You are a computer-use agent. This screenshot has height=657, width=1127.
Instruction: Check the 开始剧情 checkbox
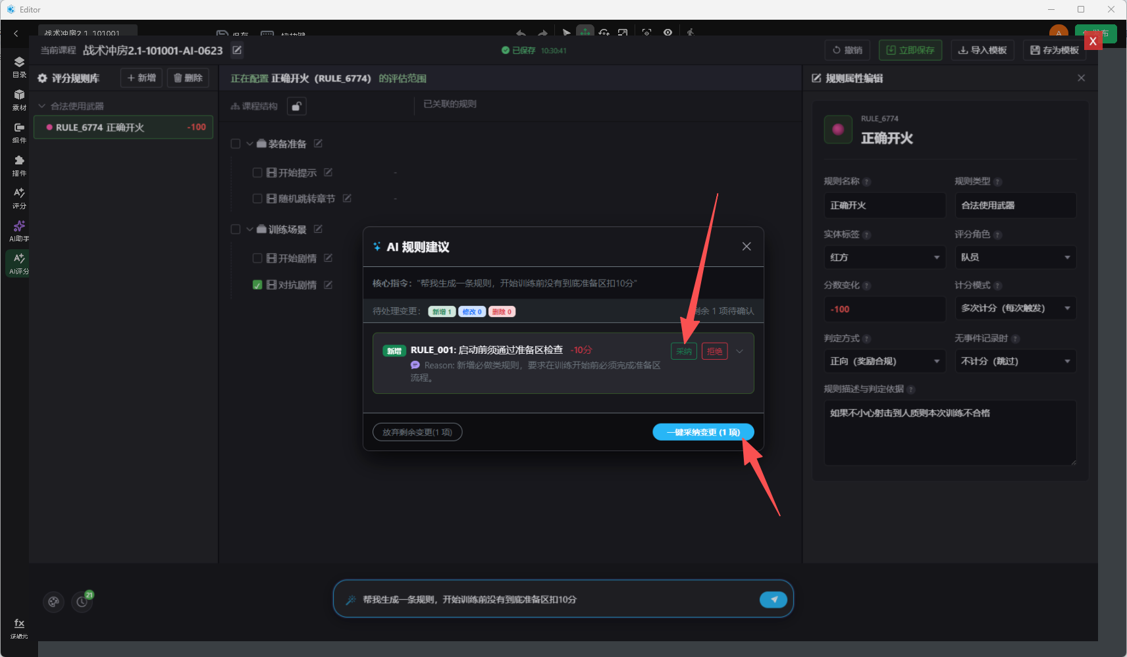click(x=257, y=258)
